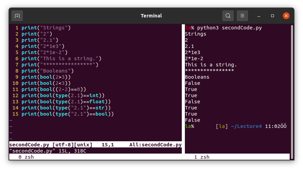Click line 1 print("Strings") in editor
This screenshot has height=170, width=303.
point(46,28)
